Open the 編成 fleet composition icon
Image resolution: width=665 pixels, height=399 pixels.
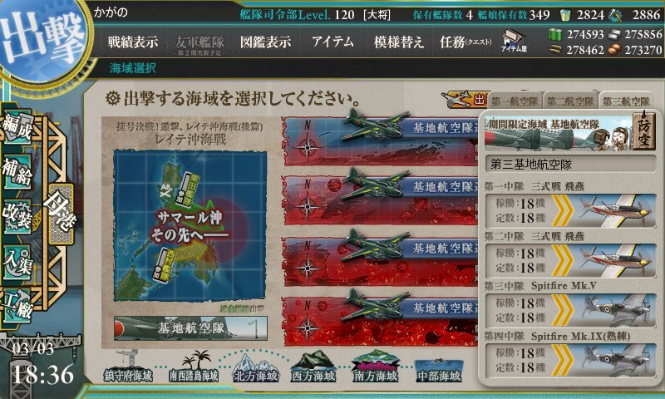(17, 126)
